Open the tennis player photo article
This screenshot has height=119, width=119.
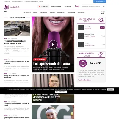click(x=53, y=112)
